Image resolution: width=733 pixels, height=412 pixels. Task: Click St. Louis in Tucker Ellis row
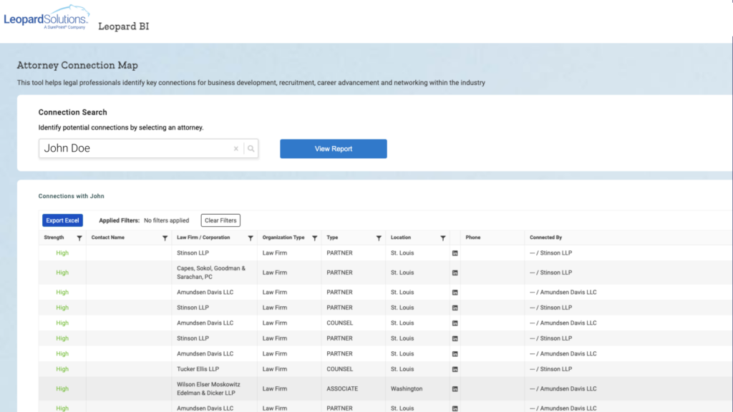[402, 369]
